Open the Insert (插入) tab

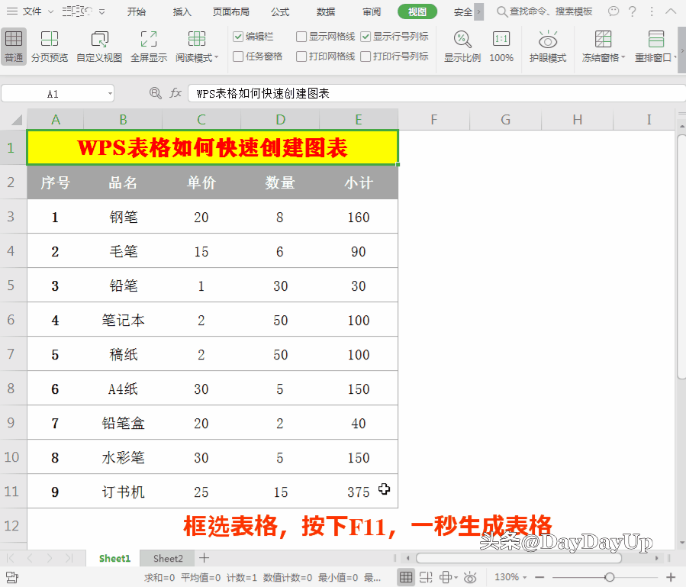coord(182,11)
